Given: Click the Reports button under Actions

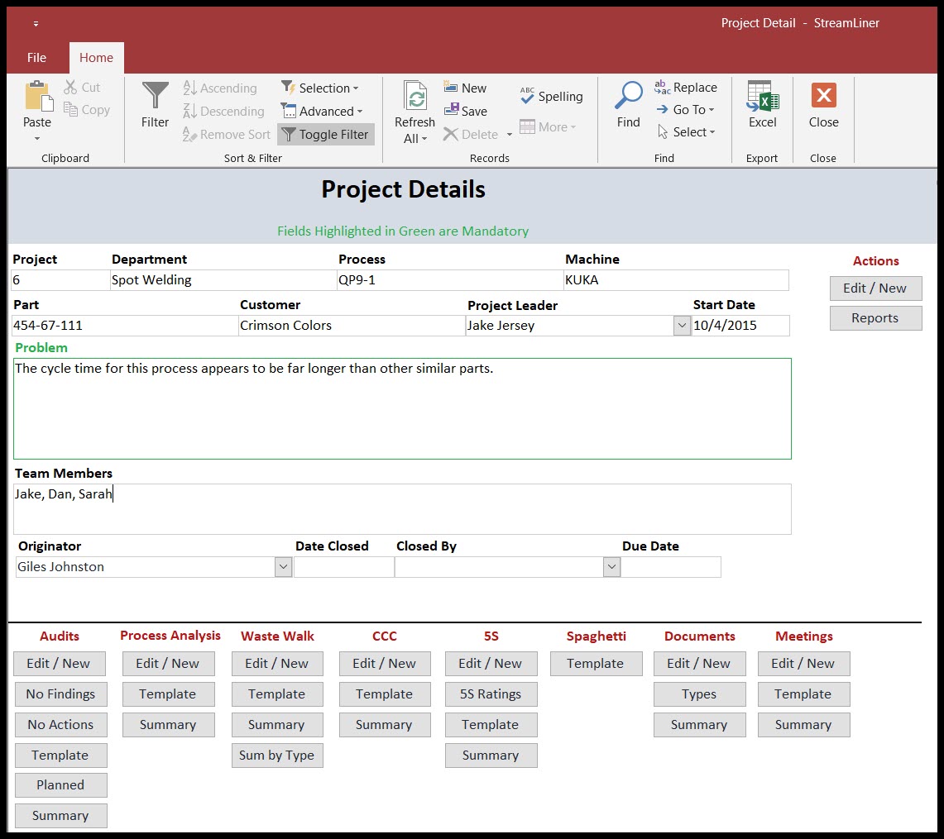Looking at the screenshot, I should 875,317.
